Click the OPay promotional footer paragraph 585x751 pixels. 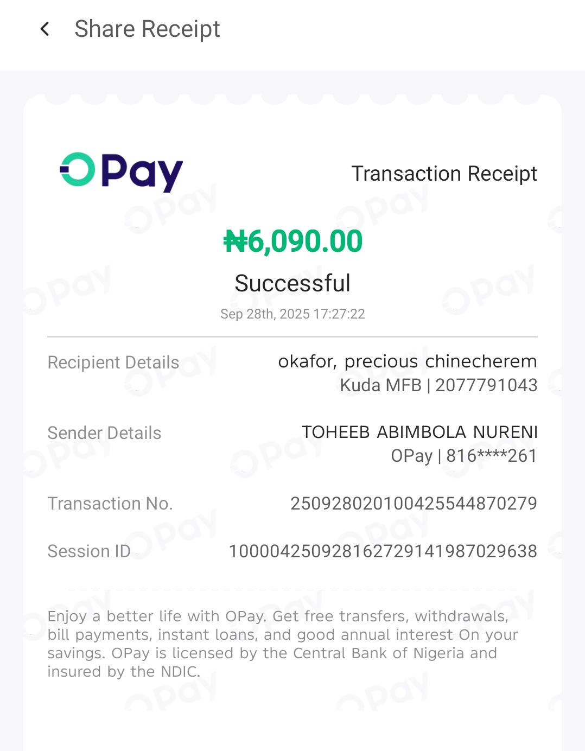click(282, 644)
